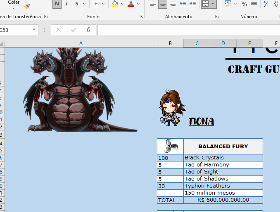Click the Format Painter brush icon
Viewport: 280px width, 212px height.
click(27, 7)
